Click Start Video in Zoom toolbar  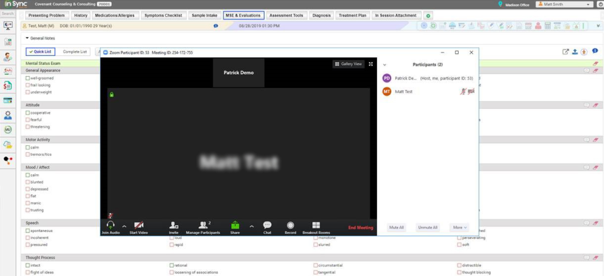pos(138,228)
